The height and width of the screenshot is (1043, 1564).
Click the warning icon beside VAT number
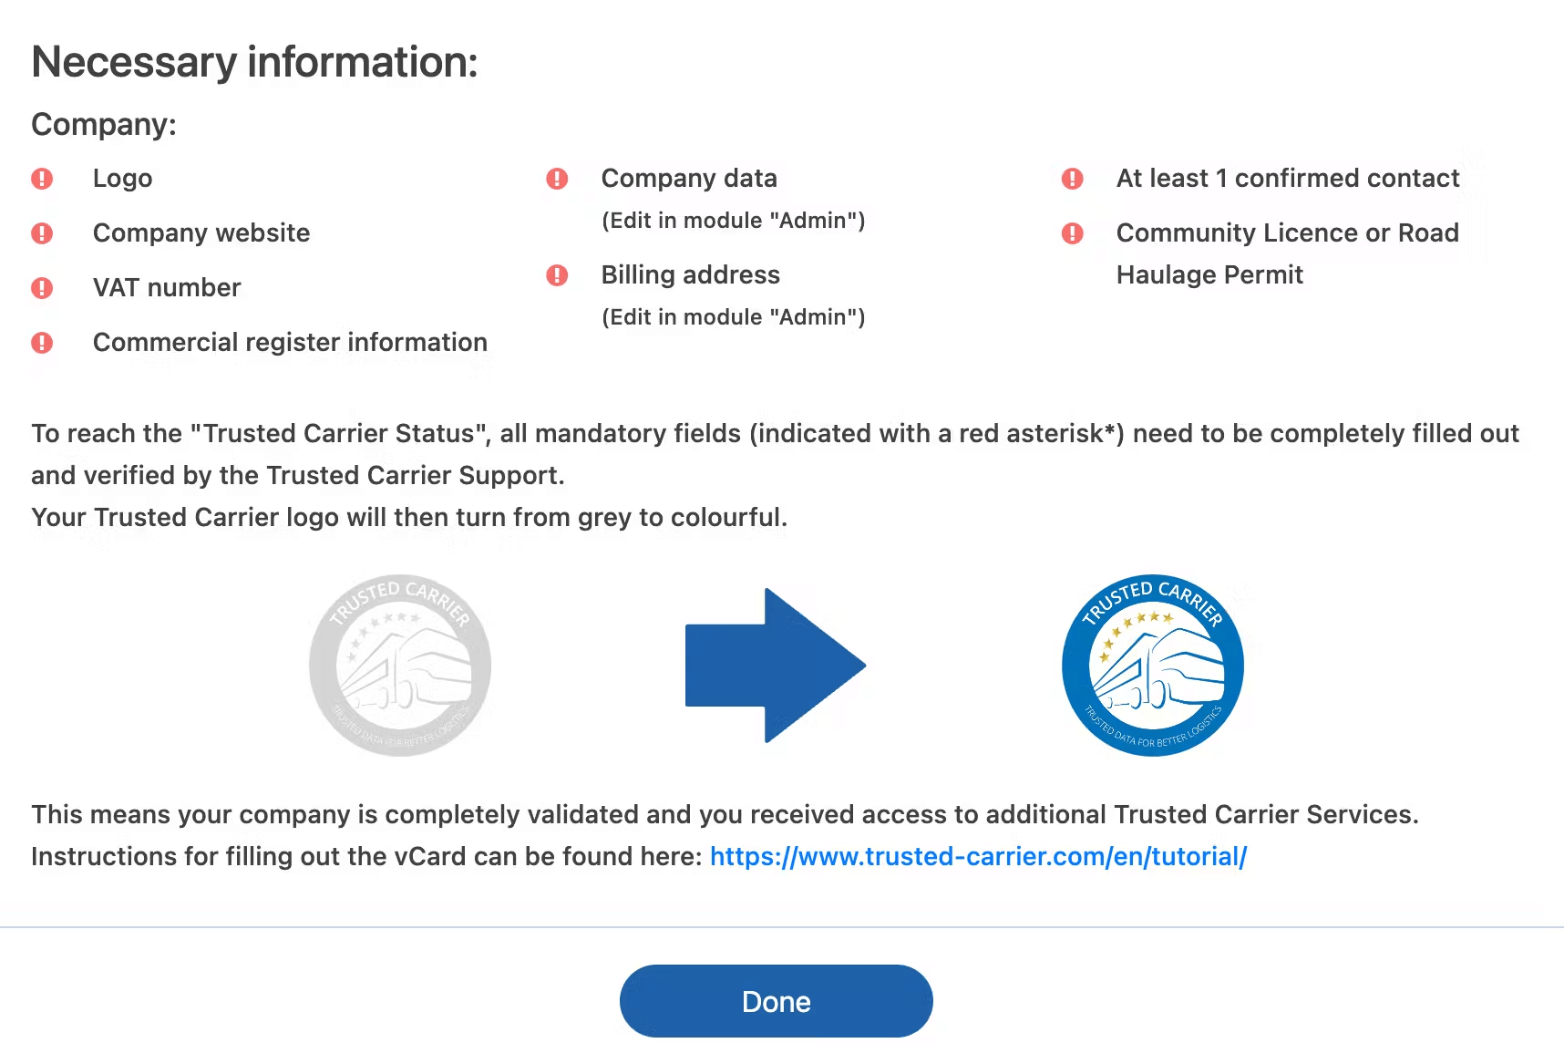click(x=41, y=288)
